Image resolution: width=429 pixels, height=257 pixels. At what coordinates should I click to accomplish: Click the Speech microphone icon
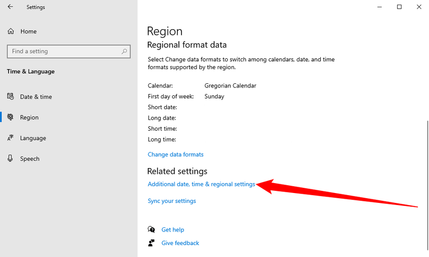point(10,159)
